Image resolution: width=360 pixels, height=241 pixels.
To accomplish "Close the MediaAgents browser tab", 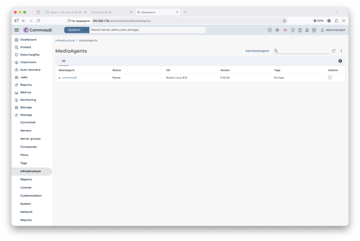I will [x=177, y=12].
